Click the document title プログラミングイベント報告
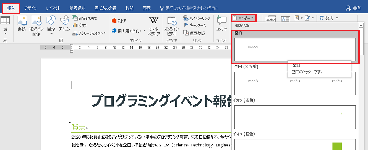 161,101
